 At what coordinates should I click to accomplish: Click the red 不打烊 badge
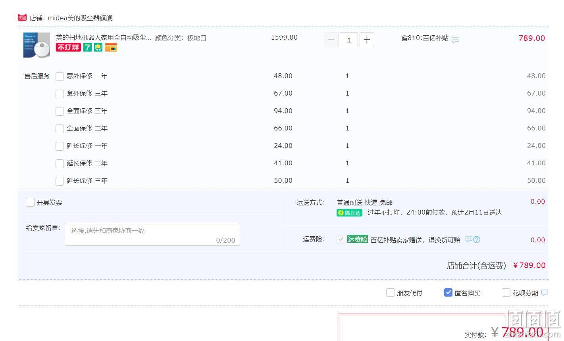click(68, 48)
